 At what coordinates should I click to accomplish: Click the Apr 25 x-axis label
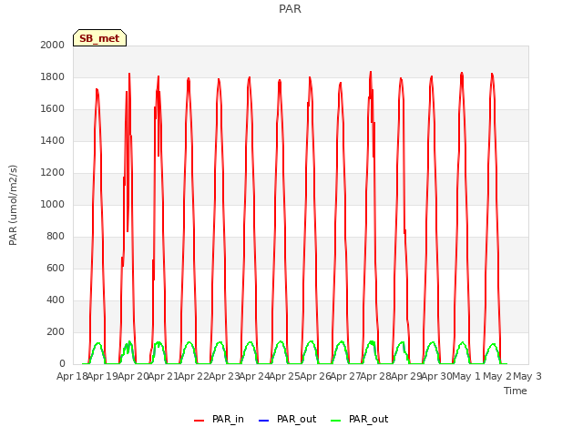(x=284, y=376)
